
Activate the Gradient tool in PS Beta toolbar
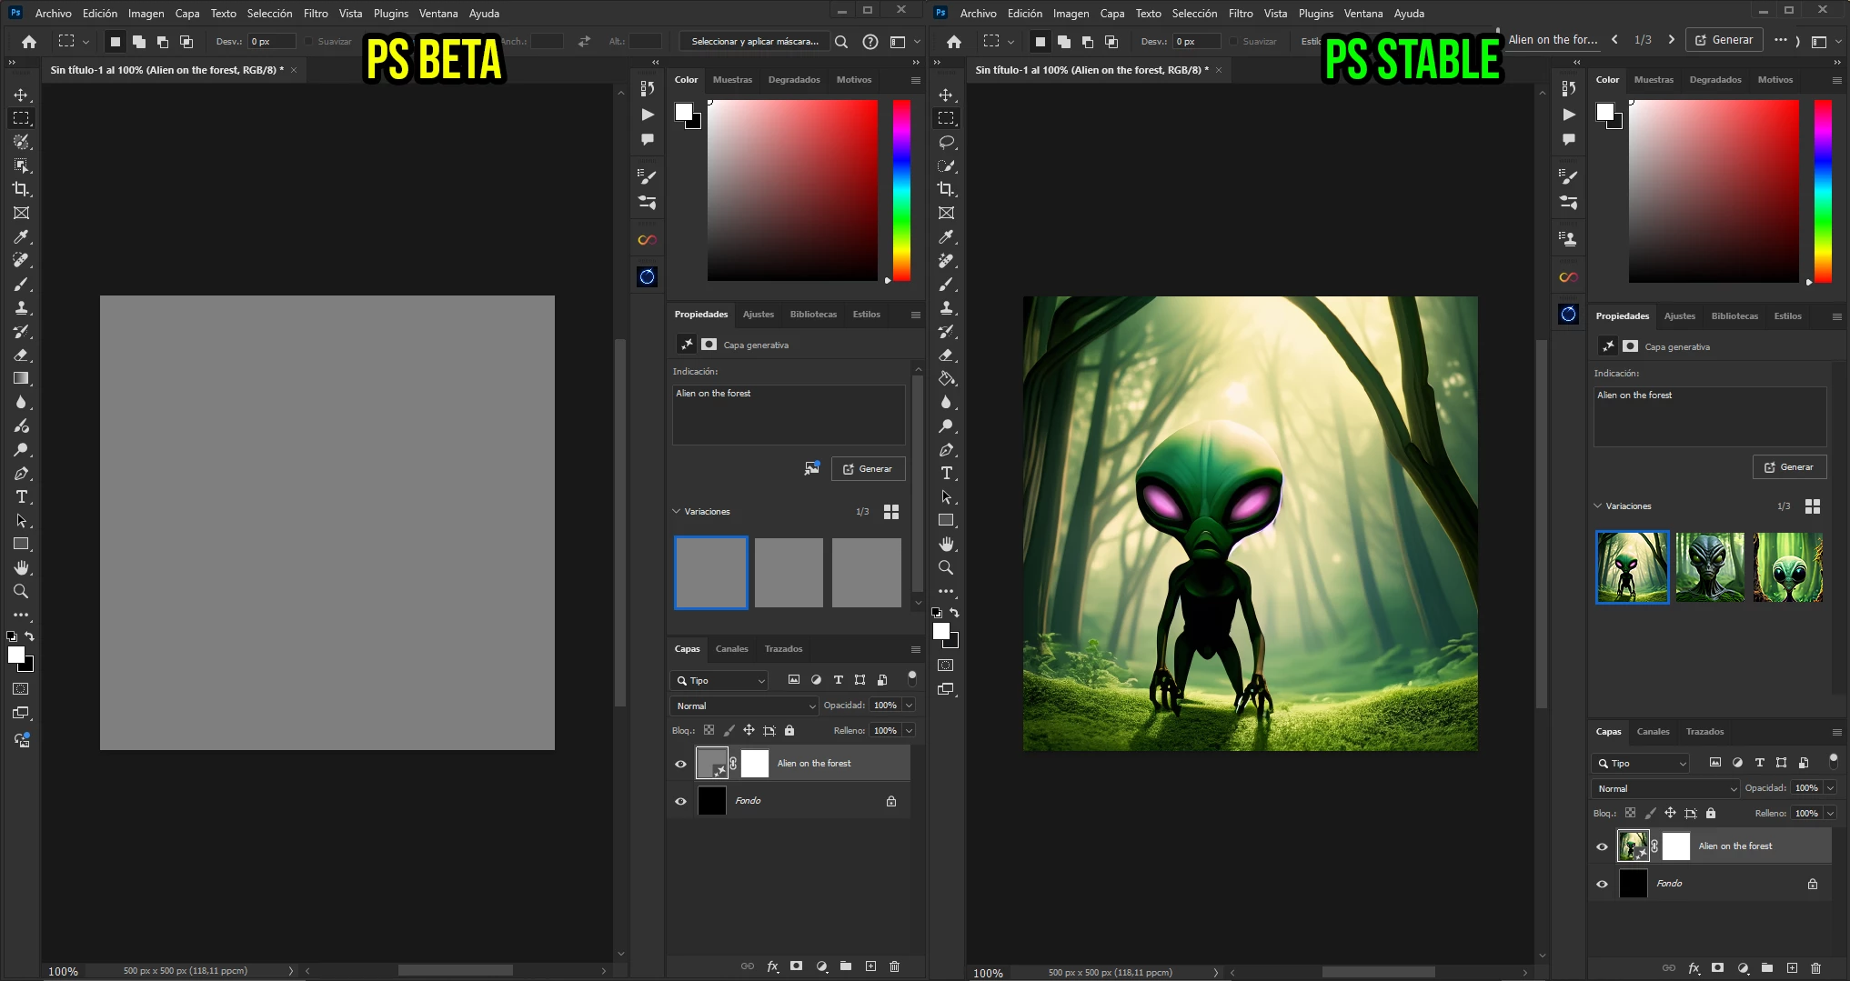pyautogui.click(x=21, y=378)
